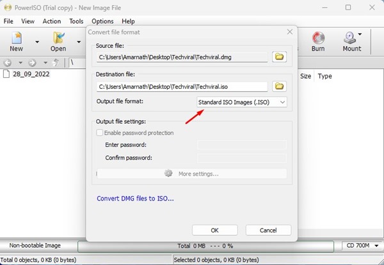
Task: Click the Size column header
Action: (x=305, y=76)
